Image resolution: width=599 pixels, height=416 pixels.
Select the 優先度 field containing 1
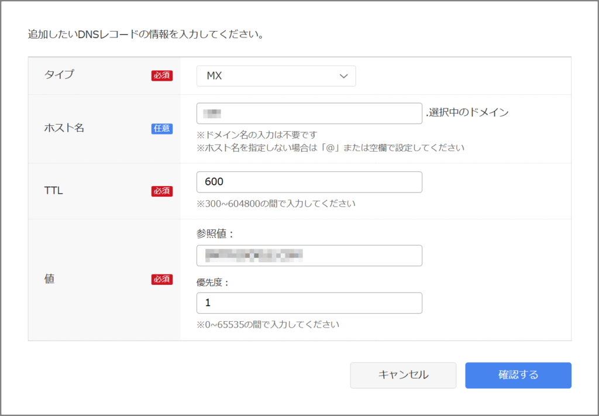pyautogui.click(x=309, y=303)
